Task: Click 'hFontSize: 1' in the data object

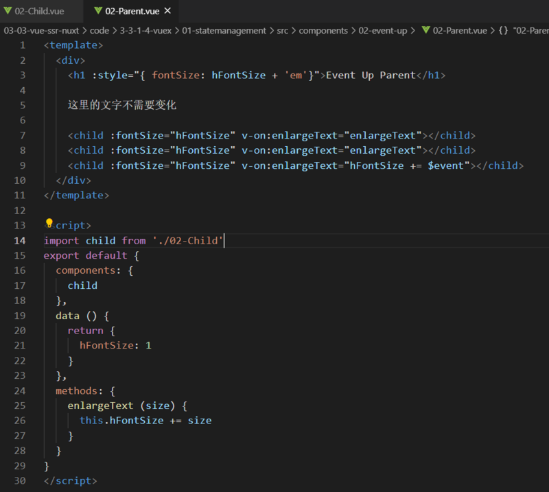Action: pos(115,346)
